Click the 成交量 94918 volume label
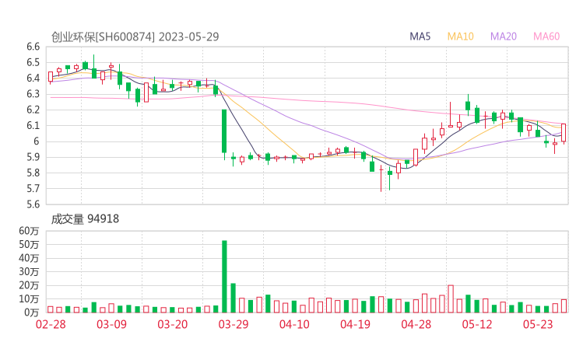This screenshot has height=342, width=576. tap(85, 219)
